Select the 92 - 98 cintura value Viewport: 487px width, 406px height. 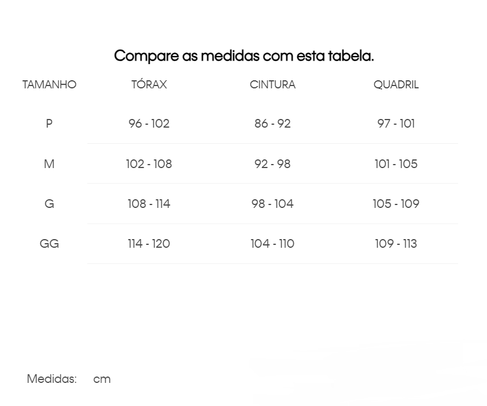pyautogui.click(x=272, y=164)
